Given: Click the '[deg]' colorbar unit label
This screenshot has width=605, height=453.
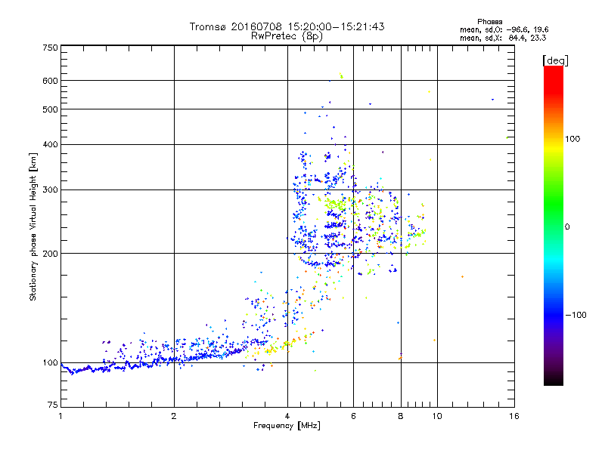Looking at the screenshot, I should tap(555, 60).
